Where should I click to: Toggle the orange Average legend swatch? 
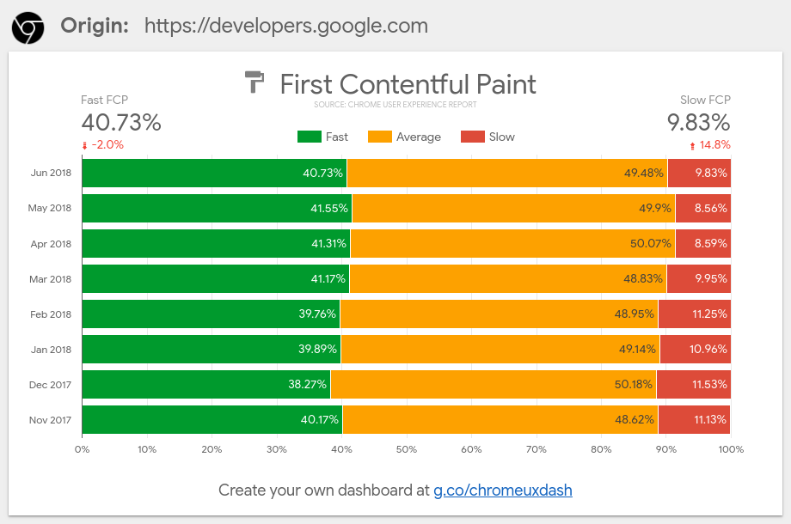(x=379, y=137)
